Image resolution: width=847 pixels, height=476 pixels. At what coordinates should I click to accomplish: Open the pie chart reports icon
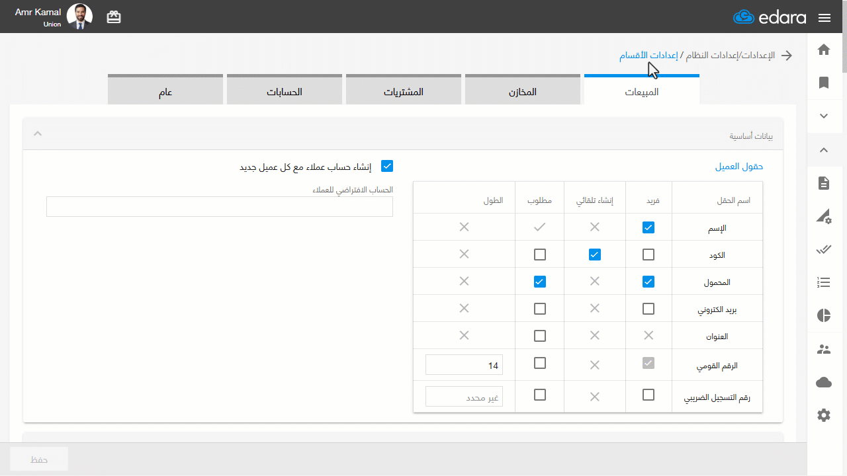point(824,315)
